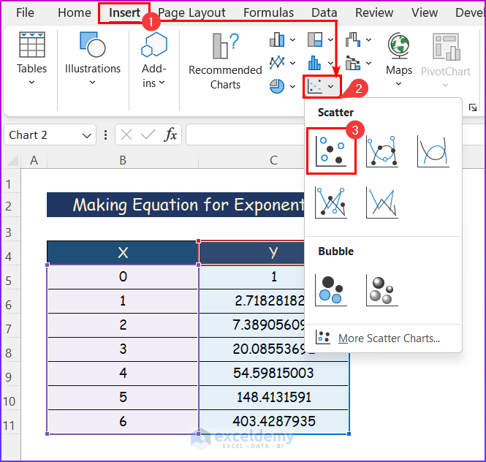Image resolution: width=486 pixels, height=462 pixels.
Task: Choose the Bubble chart type
Action: [331, 290]
